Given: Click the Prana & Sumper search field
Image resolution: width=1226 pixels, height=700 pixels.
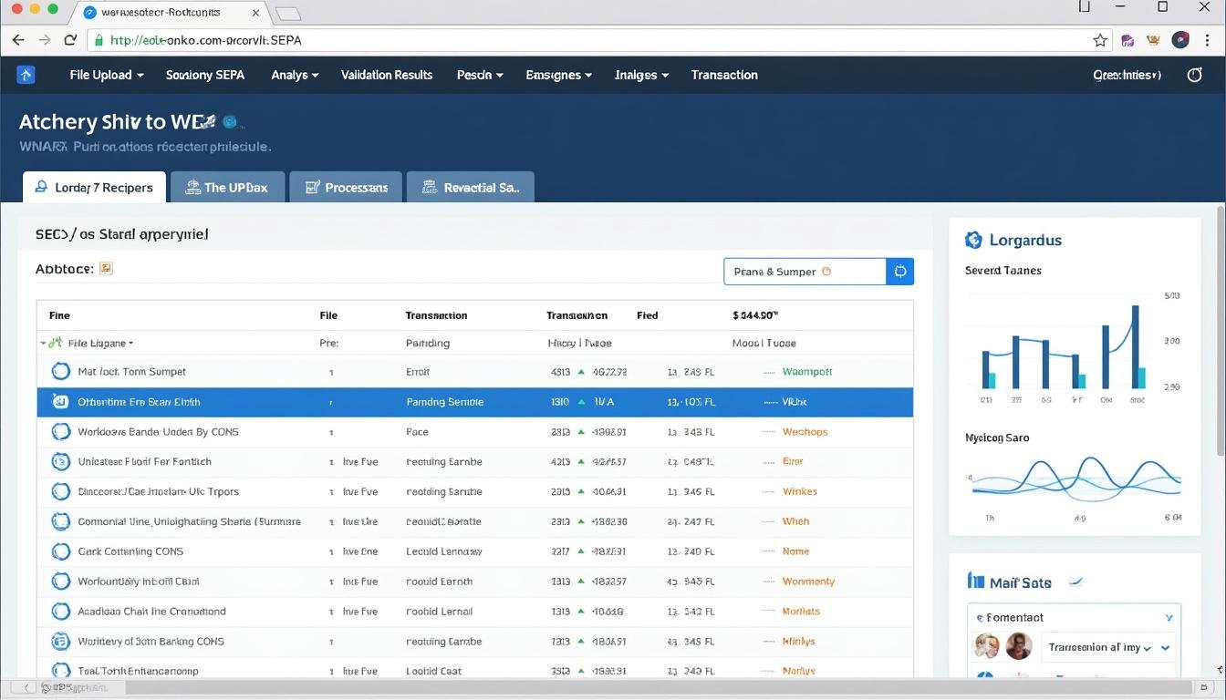Looking at the screenshot, I should [804, 271].
